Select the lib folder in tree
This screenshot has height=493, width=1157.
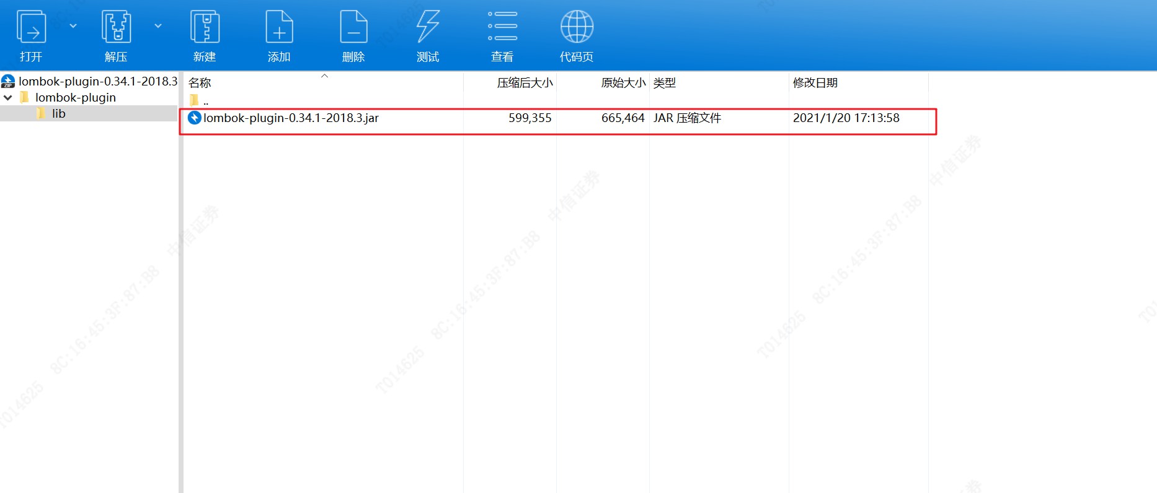(58, 113)
